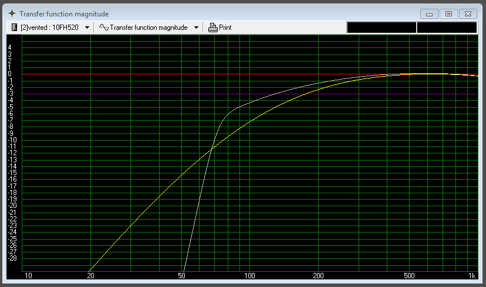Click the printer icon
The image size is (486, 287).
click(212, 28)
